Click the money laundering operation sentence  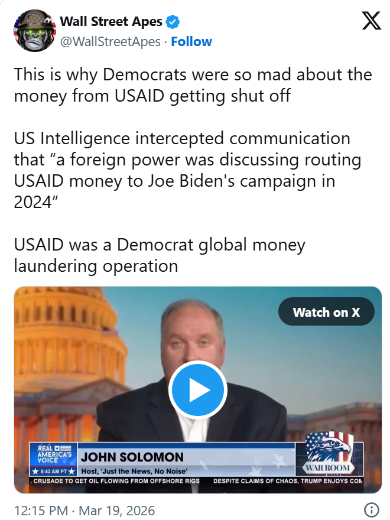[160, 255]
